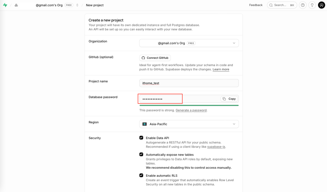This screenshot has width=327, height=192.
Task: Open the Feedback menu item
Action: (x=256, y=5)
